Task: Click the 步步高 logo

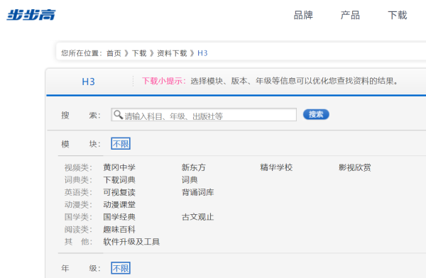Action: pos(31,15)
